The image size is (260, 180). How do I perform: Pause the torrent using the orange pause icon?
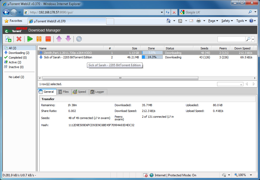click(39, 39)
